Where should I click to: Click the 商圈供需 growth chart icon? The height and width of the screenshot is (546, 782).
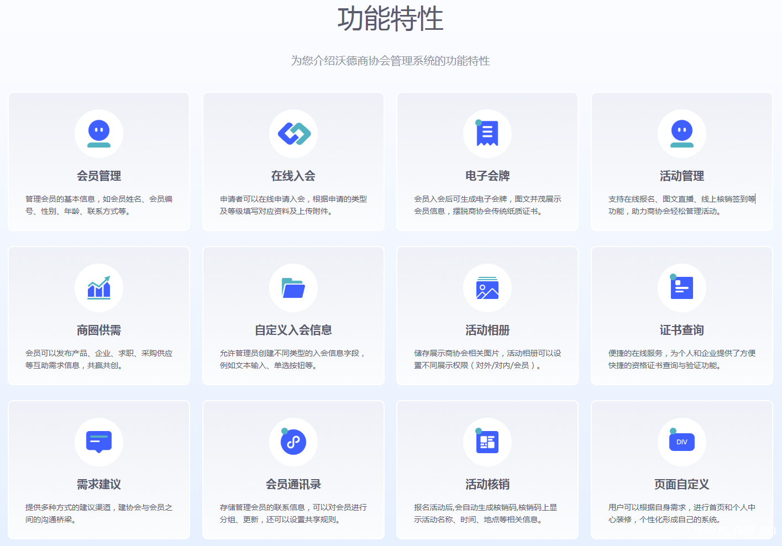pyautogui.click(x=99, y=287)
